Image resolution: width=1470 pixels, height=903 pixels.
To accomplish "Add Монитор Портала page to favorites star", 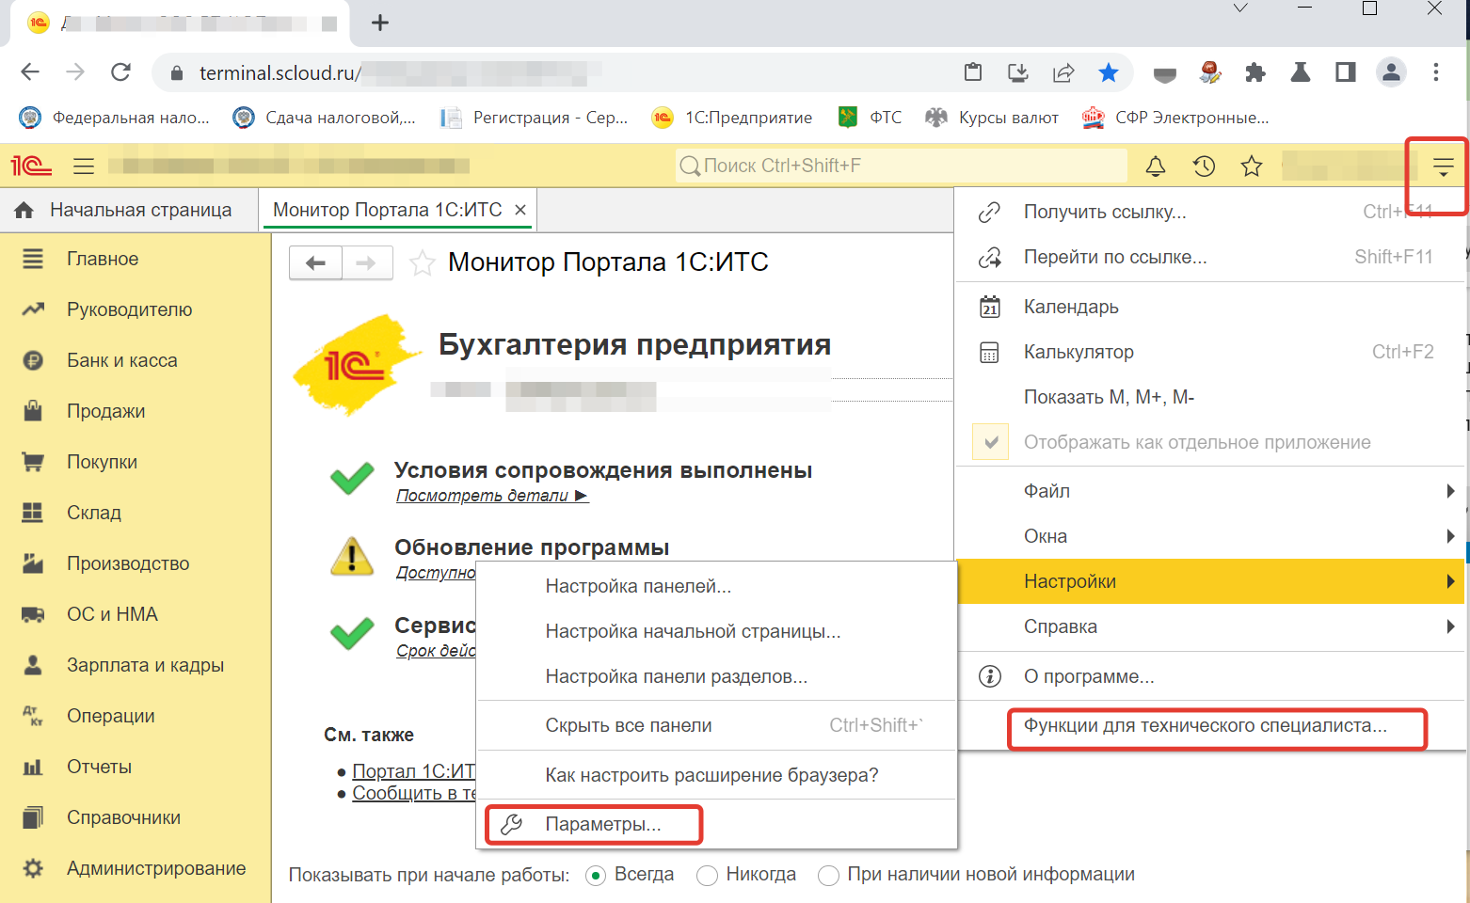I will 423,262.
